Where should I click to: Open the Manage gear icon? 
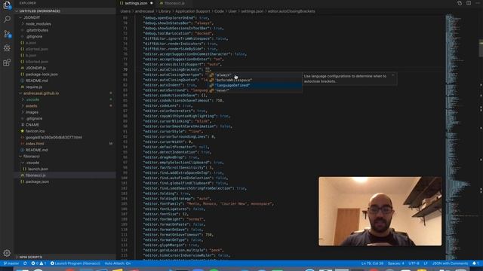coord(7,253)
